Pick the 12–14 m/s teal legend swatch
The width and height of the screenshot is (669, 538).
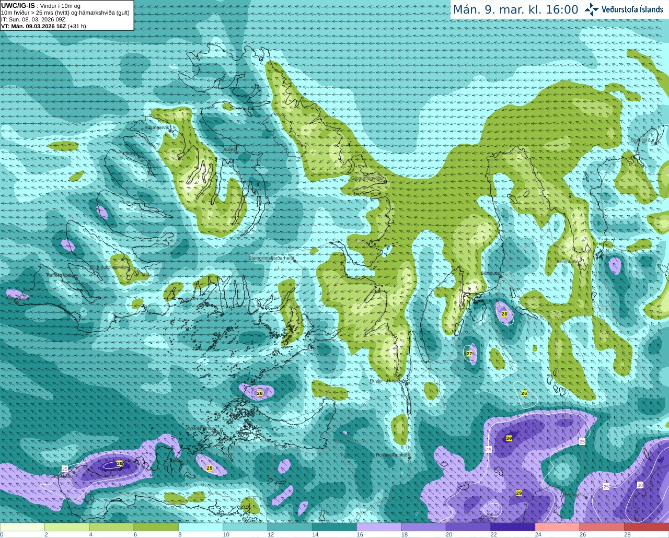coord(290,527)
